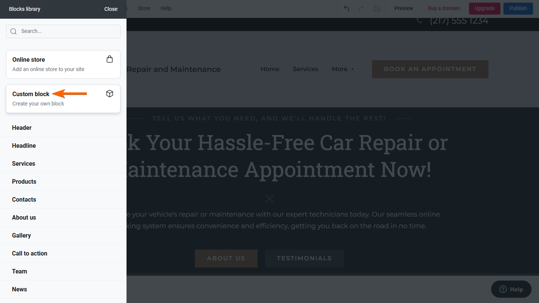Click the Upgrade button
Screen dimensions: 539x303
click(485, 8)
